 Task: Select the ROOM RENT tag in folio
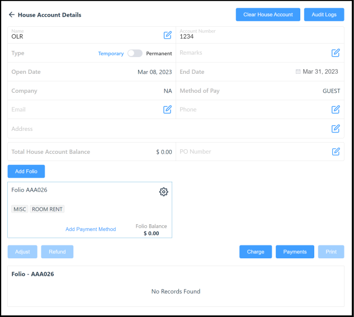click(x=48, y=209)
